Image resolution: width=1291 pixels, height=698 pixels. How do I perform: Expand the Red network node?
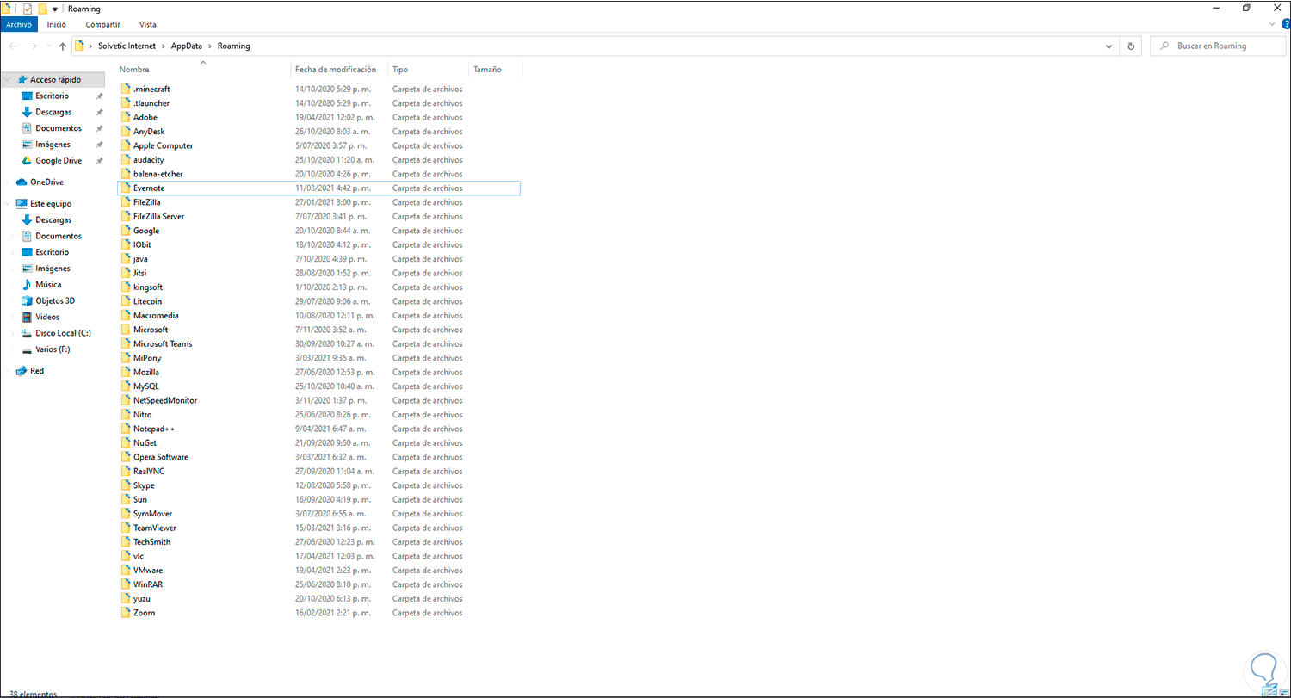[x=9, y=371]
